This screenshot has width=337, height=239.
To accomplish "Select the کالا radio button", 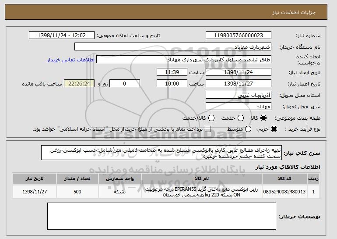I will point(263,118).
